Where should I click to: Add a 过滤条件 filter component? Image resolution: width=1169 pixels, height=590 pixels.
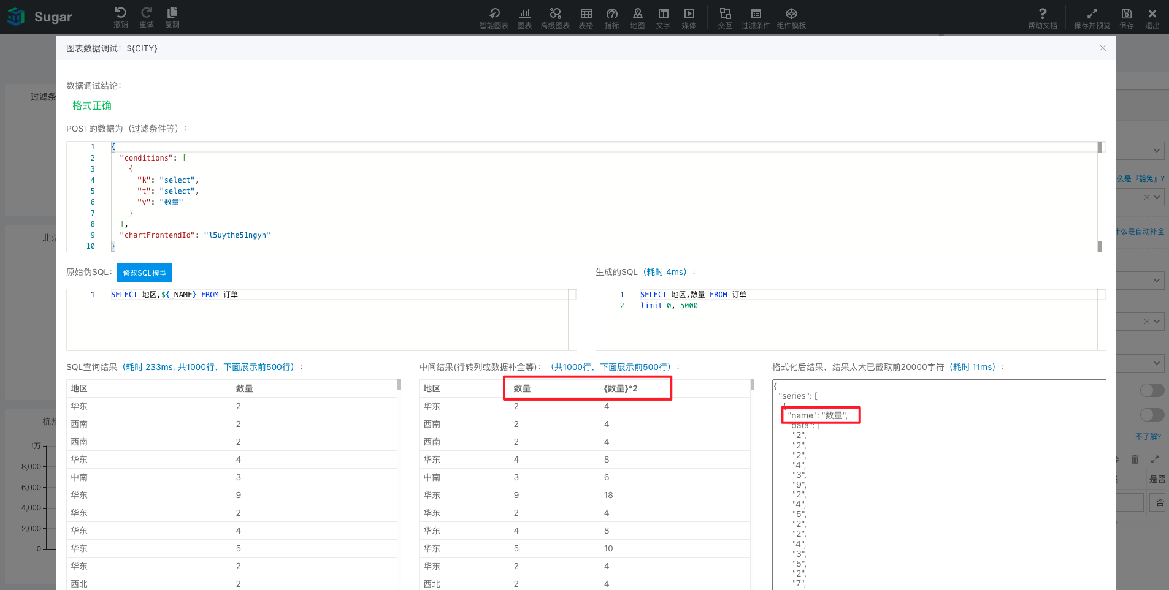[756, 18]
